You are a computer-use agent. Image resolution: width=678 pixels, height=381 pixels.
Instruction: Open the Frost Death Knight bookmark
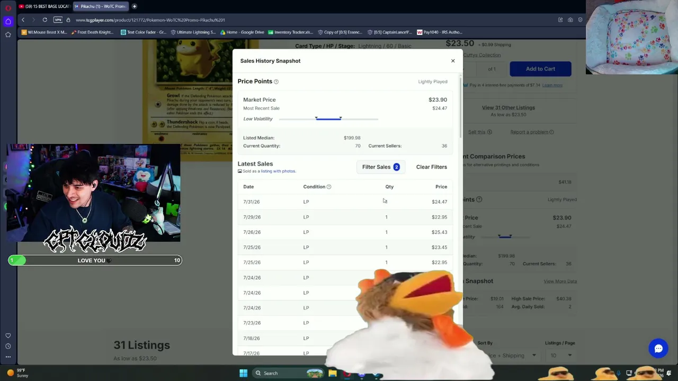tap(92, 32)
